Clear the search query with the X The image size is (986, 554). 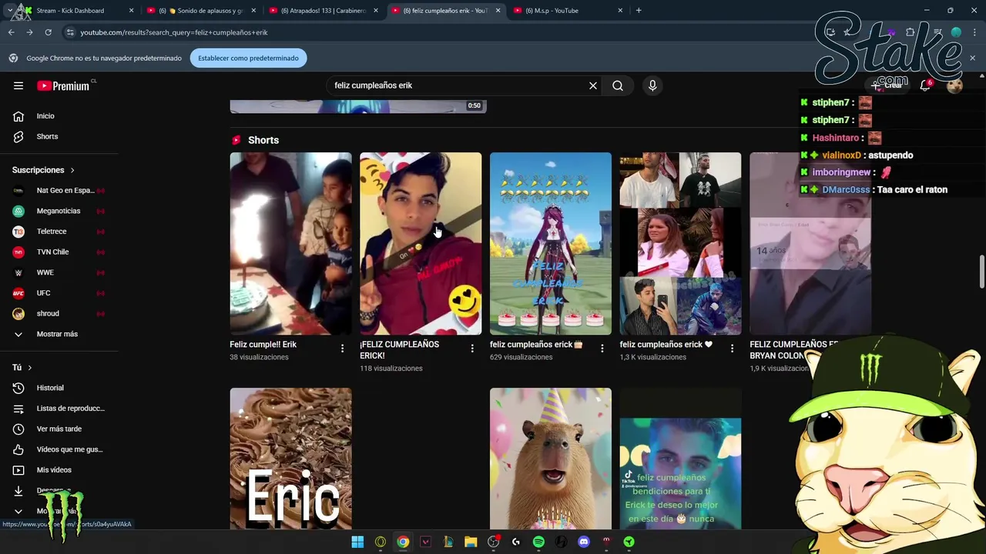[x=593, y=85]
